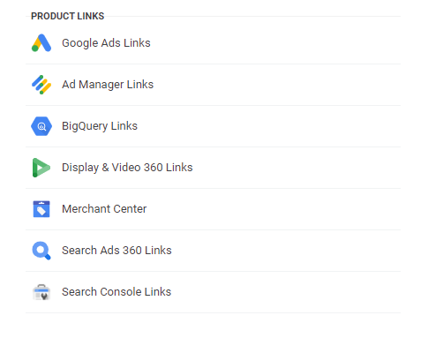Image resolution: width=428 pixels, height=338 pixels.
Task: Click the Google Ads logo icon
Action: pyautogui.click(x=41, y=43)
